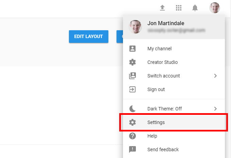The image size is (231, 158).
Task: Click the Creator Studio gear icon
Action: (x=132, y=62)
